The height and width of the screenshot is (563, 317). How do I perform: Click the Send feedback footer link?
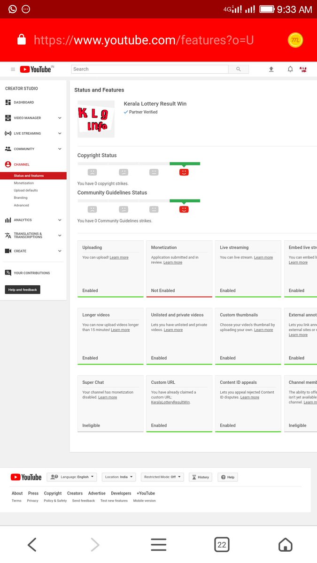pyautogui.click(x=84, y=501)
